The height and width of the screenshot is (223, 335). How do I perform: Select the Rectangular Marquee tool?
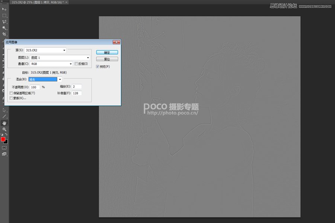pyautogui.click(x=4, y=16)
